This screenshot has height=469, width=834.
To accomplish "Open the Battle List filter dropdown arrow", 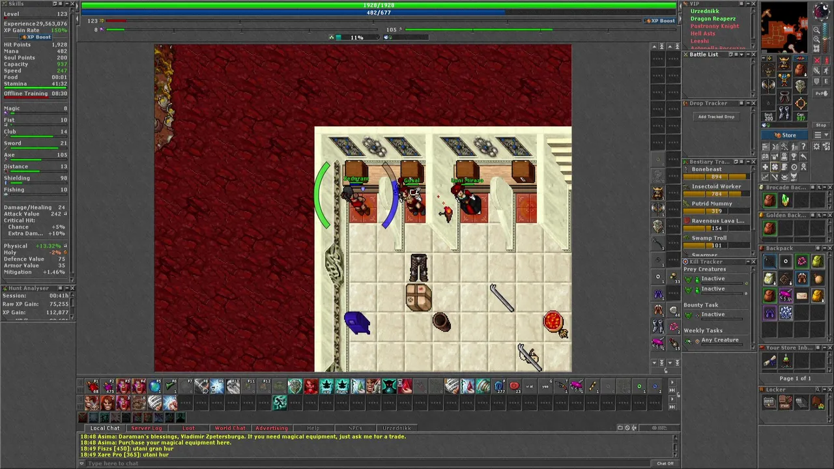I will (741, 55).
